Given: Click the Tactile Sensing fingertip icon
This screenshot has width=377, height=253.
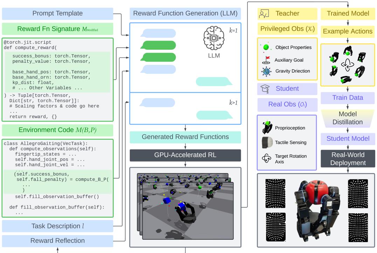Looking at the screenshot, I should coord(266,142).
